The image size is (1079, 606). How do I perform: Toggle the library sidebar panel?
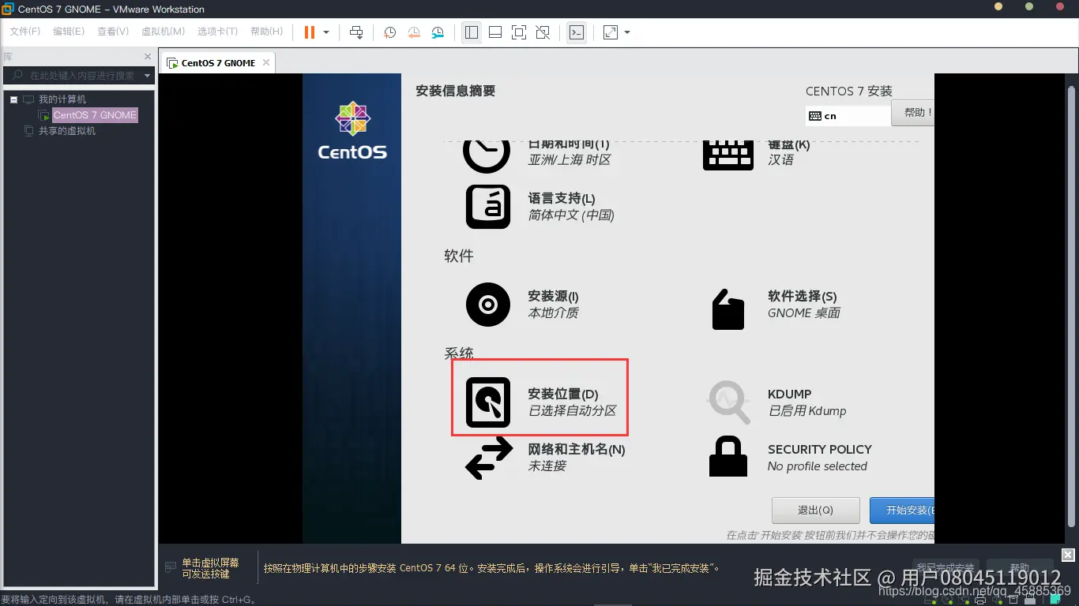472,32
